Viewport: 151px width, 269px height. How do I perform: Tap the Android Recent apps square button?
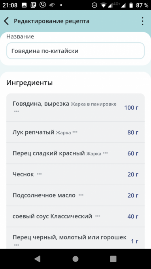113,259
